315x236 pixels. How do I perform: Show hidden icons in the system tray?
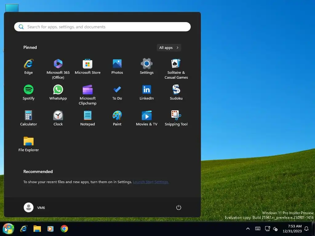click(x=248, y=229)
